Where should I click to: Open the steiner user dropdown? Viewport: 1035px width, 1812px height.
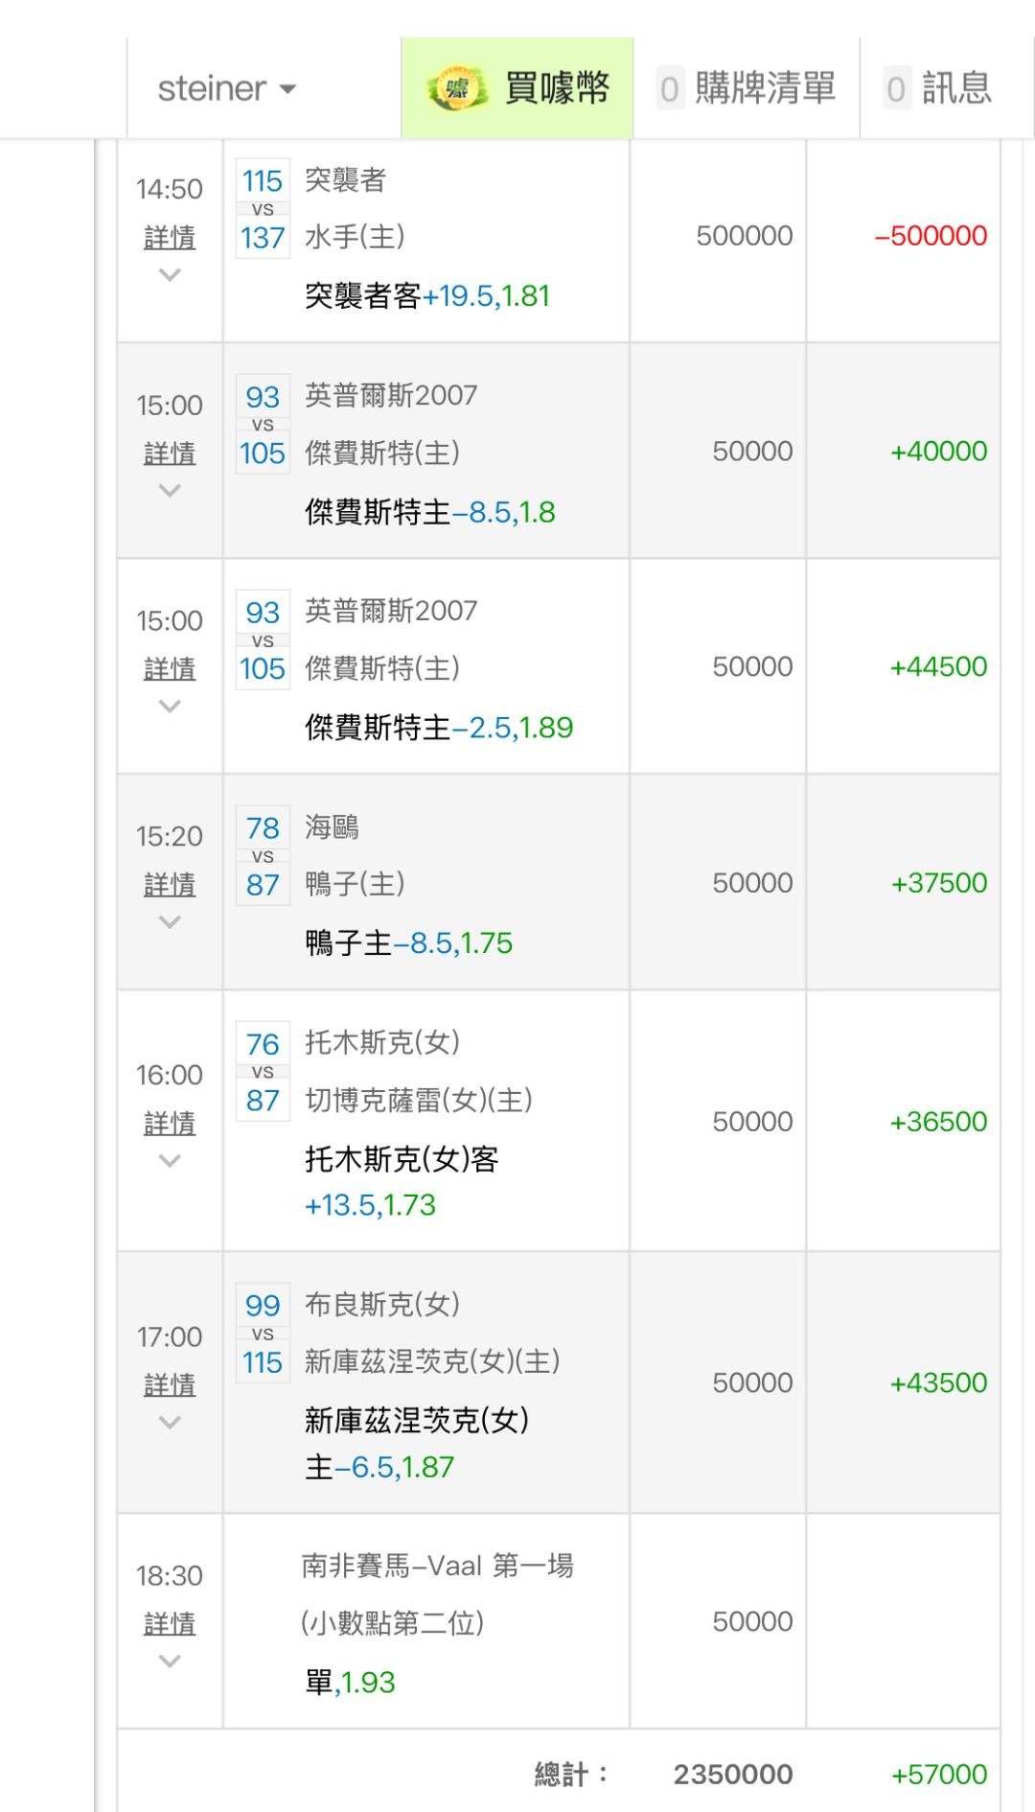coord(227,89)
